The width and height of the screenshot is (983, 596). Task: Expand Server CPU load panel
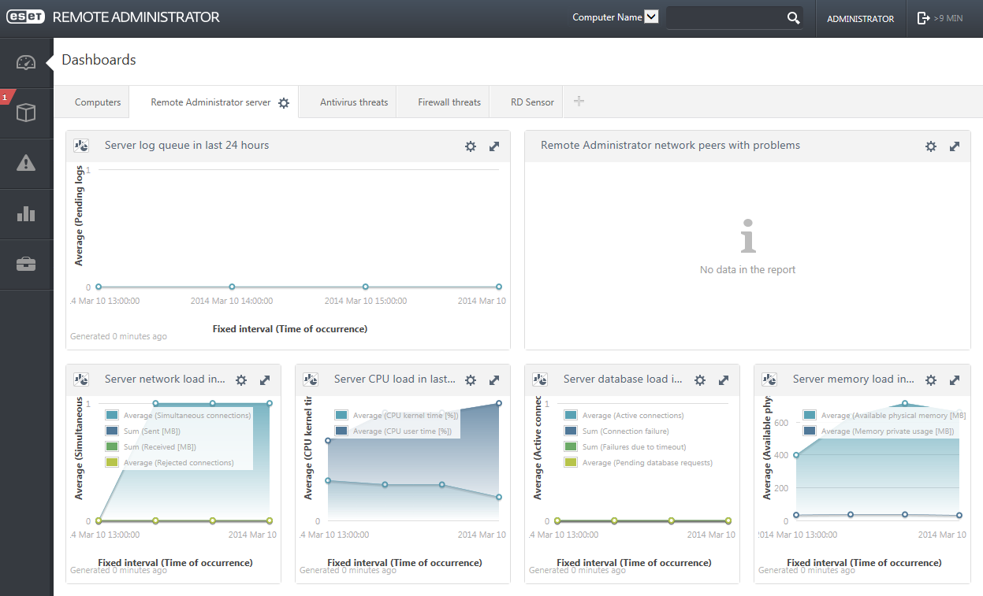494,380
